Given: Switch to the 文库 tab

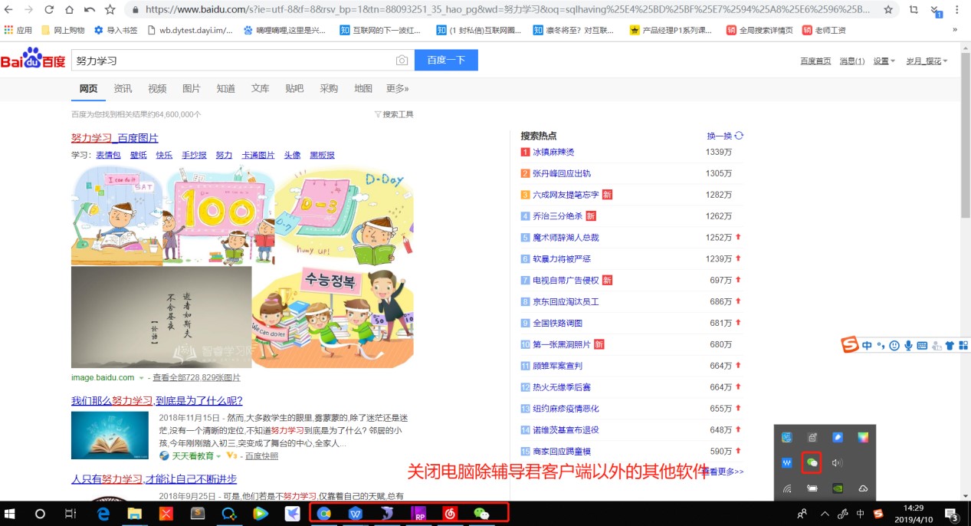Looking at the screenshot, I should click(x=261, y=89).
